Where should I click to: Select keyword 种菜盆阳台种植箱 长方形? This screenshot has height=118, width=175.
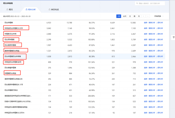[x=14, y=28]
